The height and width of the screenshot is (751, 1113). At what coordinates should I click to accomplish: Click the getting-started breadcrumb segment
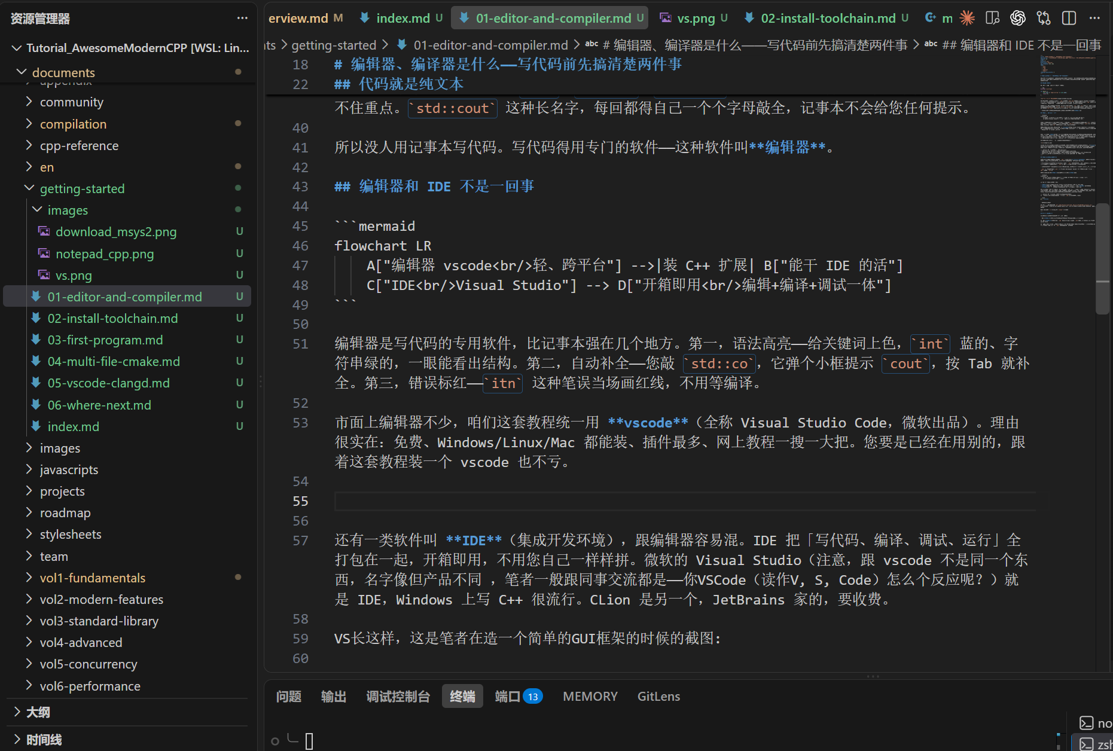pyautogui.click(x=334, y=45)
